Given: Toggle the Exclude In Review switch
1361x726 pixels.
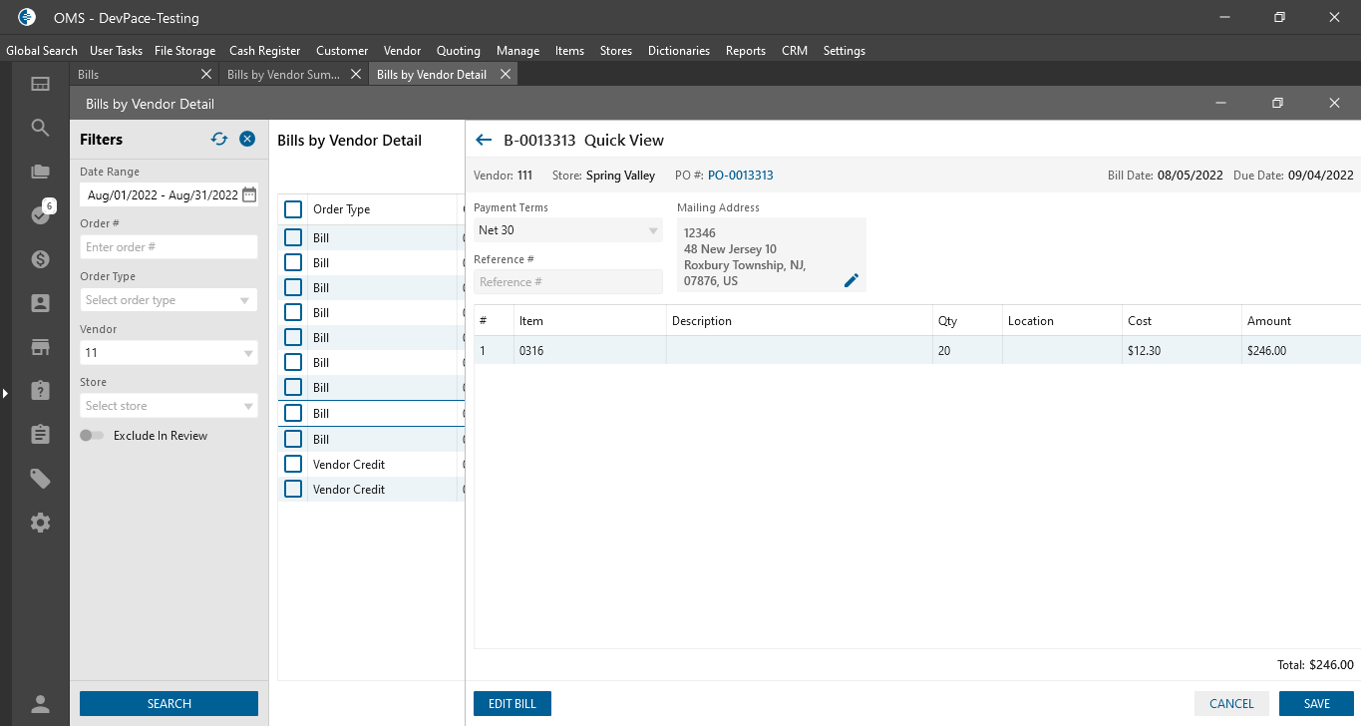Looking at the screenshot, I should pos(92,436).
